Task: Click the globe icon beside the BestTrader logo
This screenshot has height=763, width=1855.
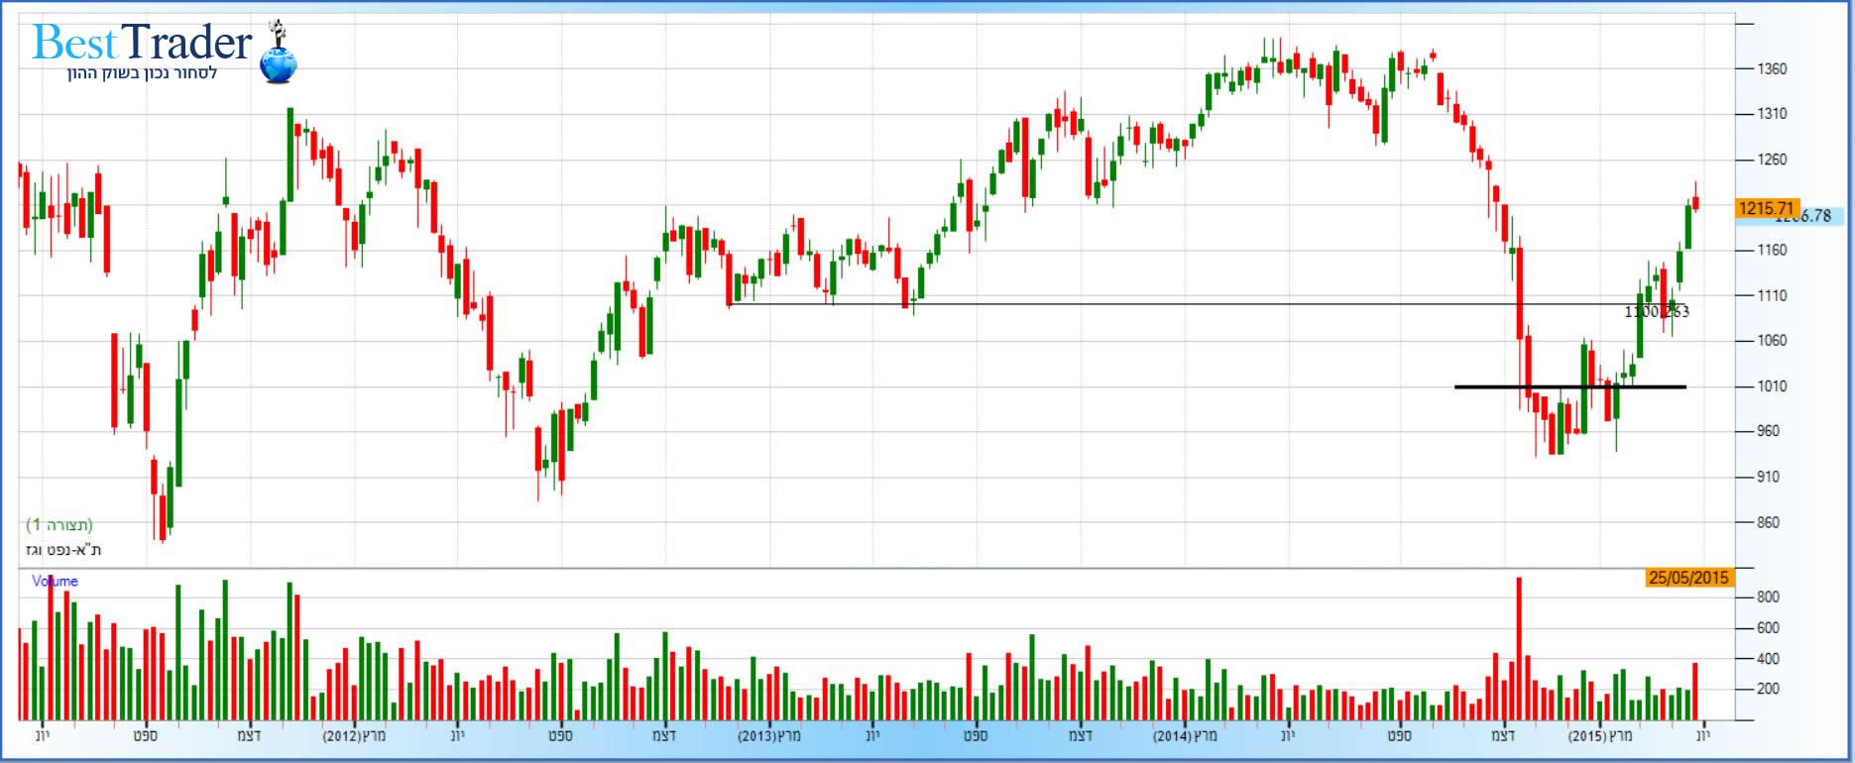Action: coord(279,61)
